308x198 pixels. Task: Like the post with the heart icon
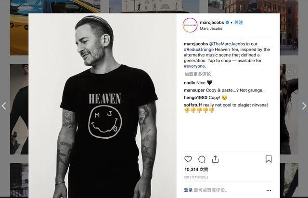tap(188, 159)
